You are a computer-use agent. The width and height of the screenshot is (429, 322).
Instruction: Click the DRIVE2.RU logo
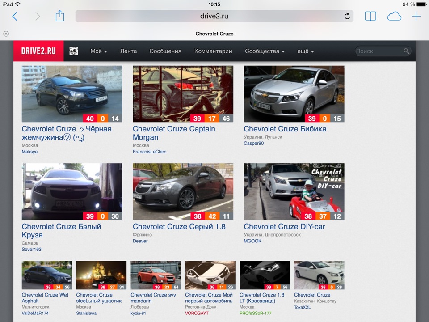(x=38, y=51)
